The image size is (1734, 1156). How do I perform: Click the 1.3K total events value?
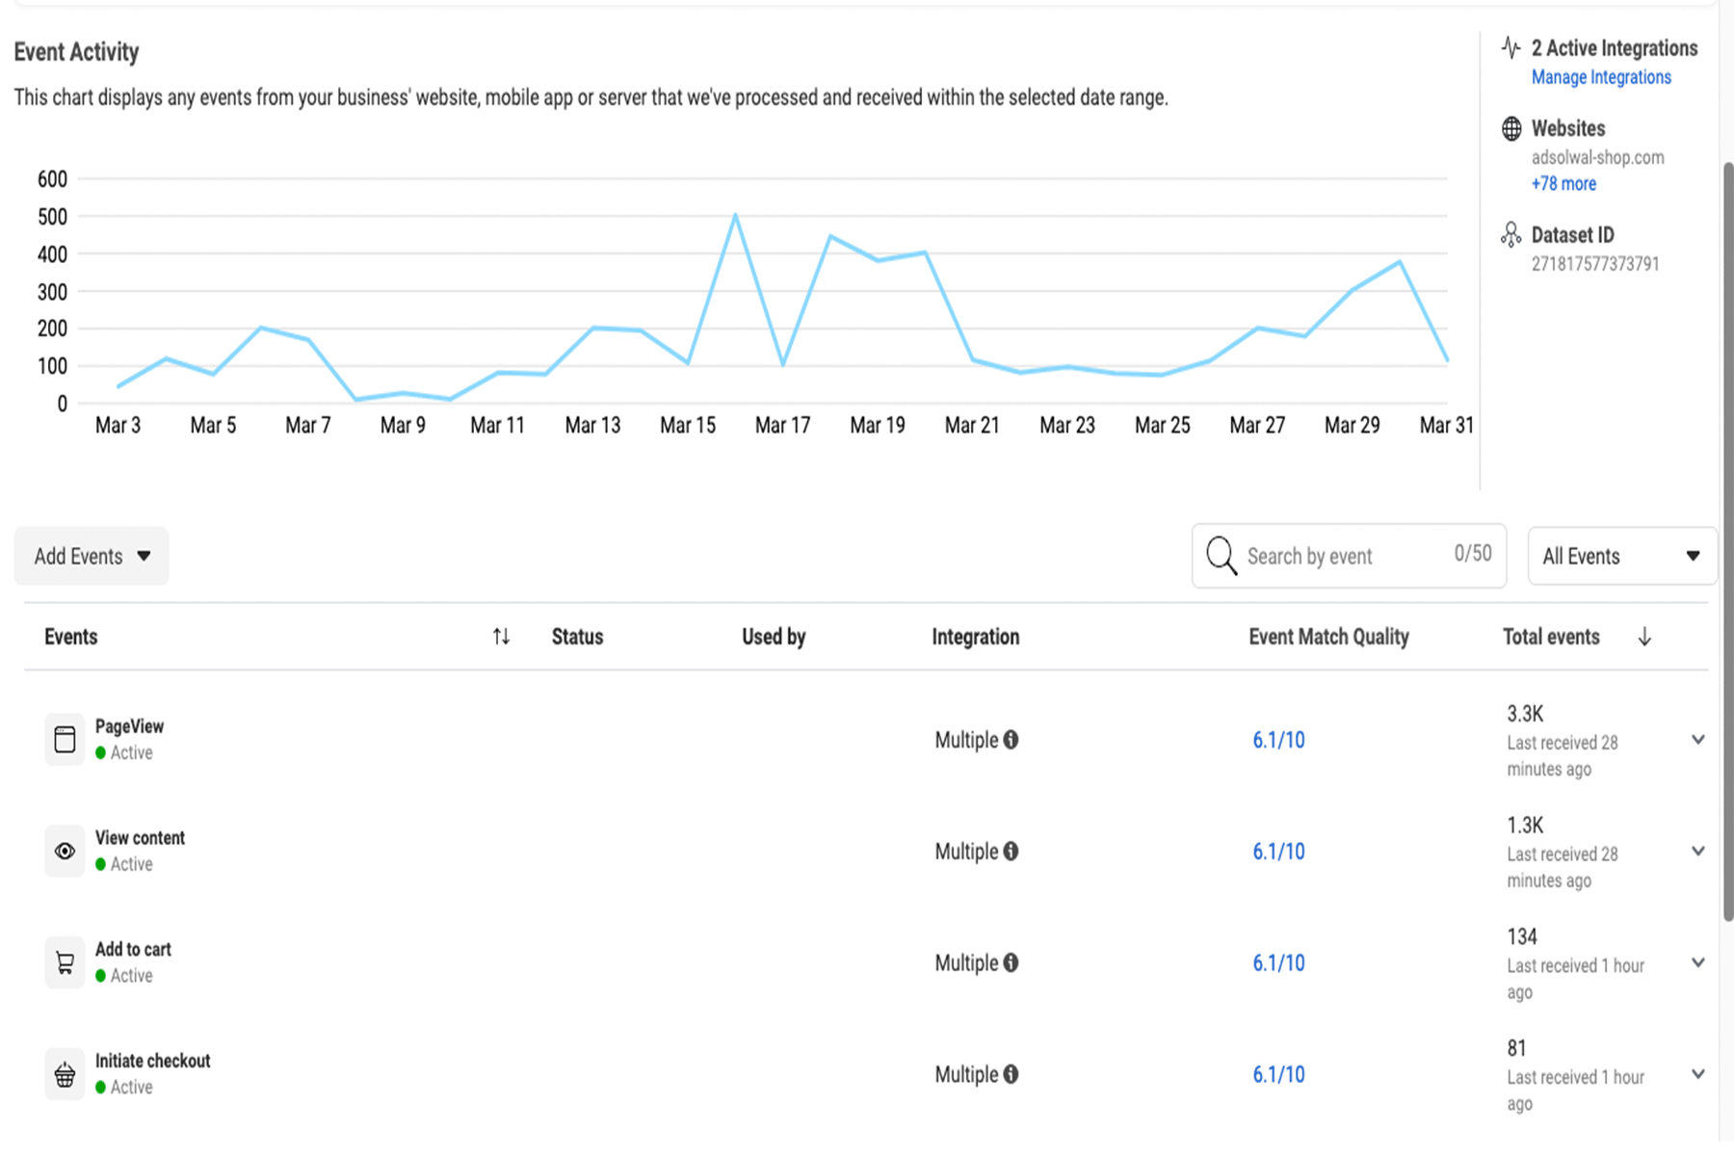click(x=1525, y=826)
